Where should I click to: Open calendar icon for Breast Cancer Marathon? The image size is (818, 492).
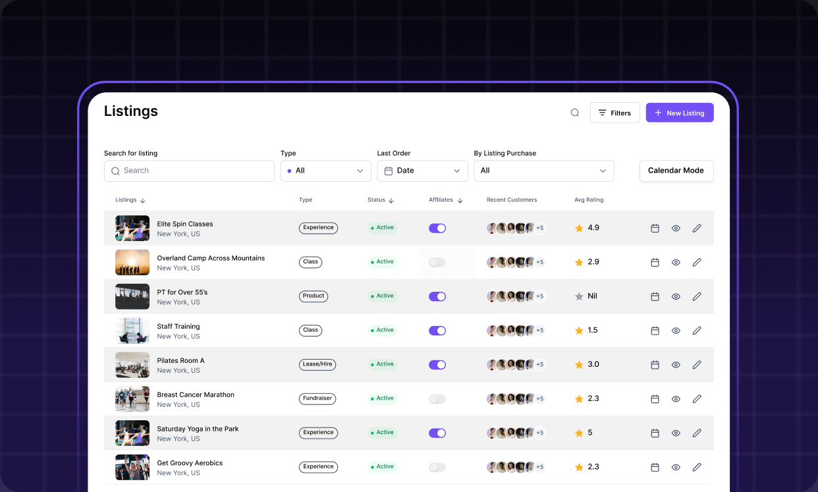tap(655, 399)
